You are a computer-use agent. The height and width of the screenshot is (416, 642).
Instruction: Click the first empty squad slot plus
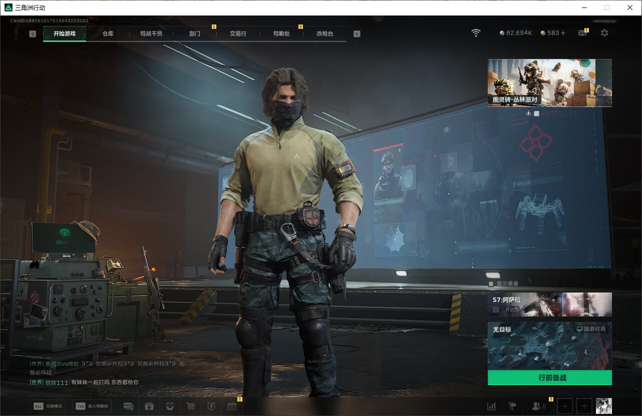click(565, 406)
